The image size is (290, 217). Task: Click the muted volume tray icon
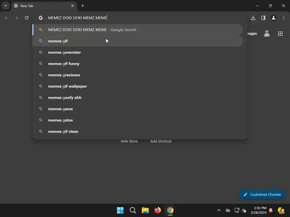244,210
